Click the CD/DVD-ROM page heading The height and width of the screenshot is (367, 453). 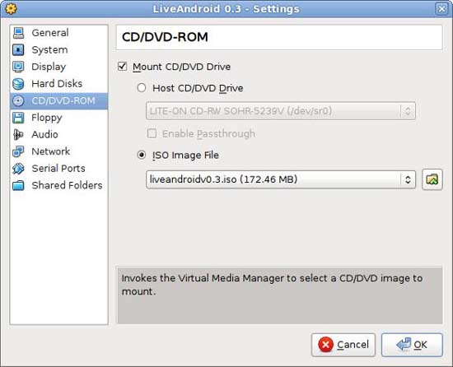coord(165,37)
